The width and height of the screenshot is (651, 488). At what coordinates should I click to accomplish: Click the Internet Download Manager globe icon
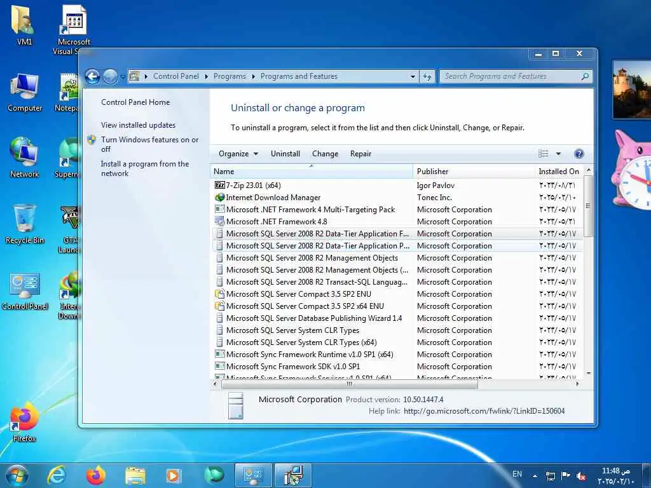coord(219,198)
